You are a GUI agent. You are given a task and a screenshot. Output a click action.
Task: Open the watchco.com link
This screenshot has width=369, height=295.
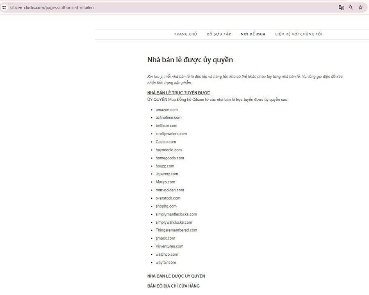(167, 254)
